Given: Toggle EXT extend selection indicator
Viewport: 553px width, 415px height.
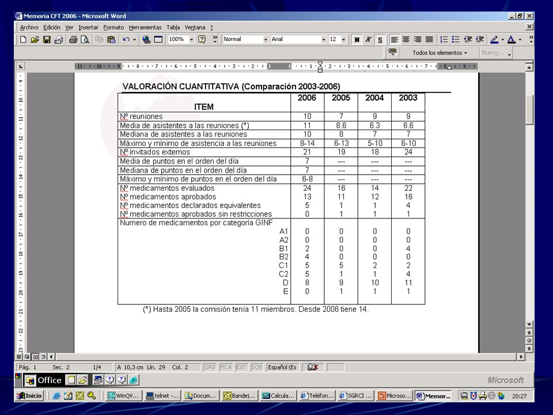Looking at the screenshot, I should (241, 367).
